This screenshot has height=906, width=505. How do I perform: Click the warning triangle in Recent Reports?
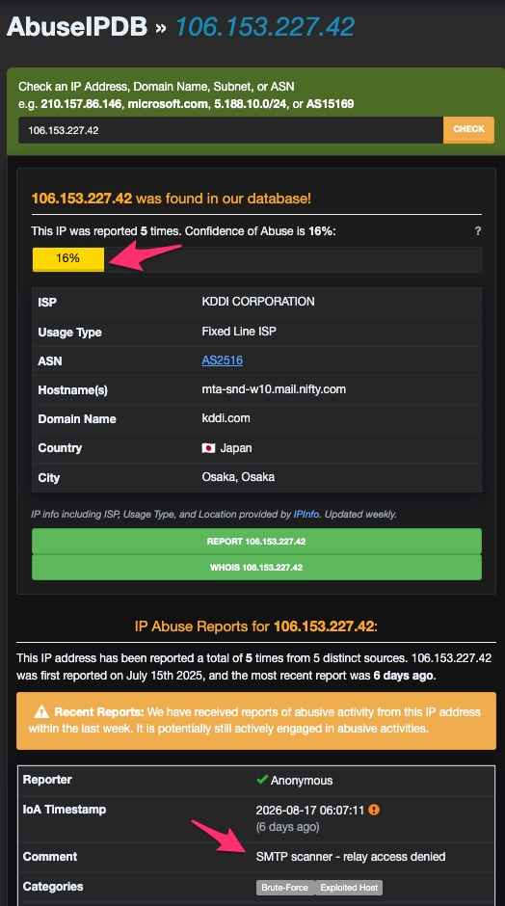tap(41, 712)
